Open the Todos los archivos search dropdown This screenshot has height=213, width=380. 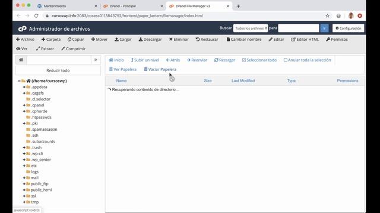251,28
